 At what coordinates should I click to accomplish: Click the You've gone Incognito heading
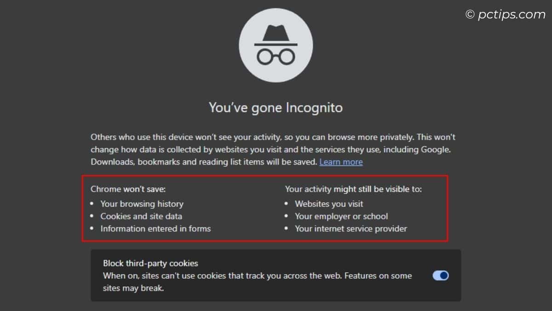point(276,107)
